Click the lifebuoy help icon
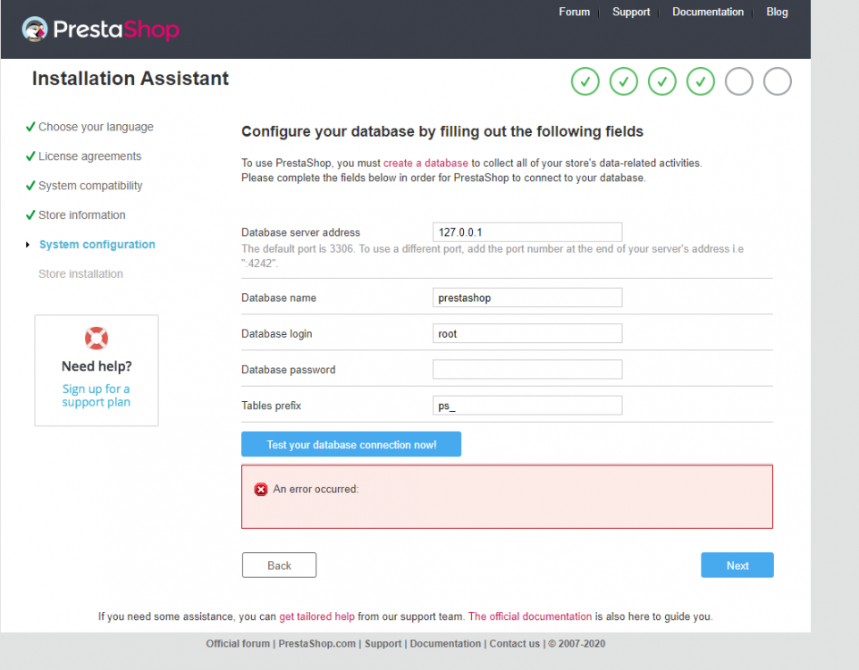Viewport: 859px width, 670px height. coord(96,338)
